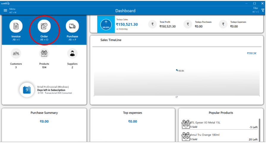Click the Todays Sales amount ₹150,521.30
This screenshot has width=266, height=143.
click(x=127, y=25)
